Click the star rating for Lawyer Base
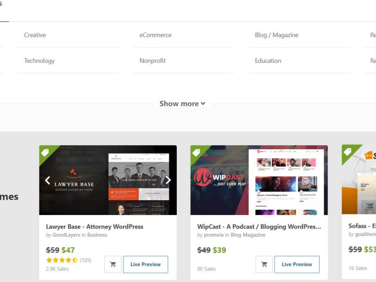The width and height of the screenshot is (376, 282). pos(62,260)
